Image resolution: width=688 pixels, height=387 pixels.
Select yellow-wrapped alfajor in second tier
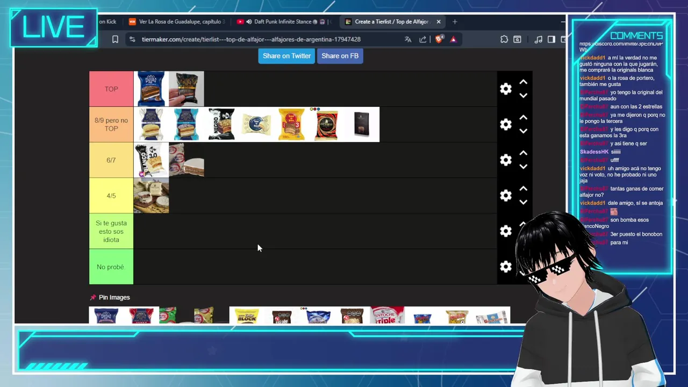point(291,125)
